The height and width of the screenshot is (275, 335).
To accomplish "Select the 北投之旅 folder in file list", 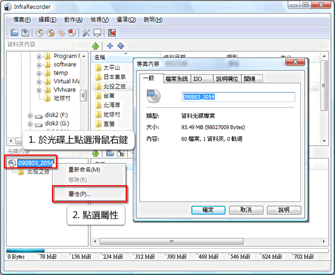I will pyautogui.click(x=111, y=86).
